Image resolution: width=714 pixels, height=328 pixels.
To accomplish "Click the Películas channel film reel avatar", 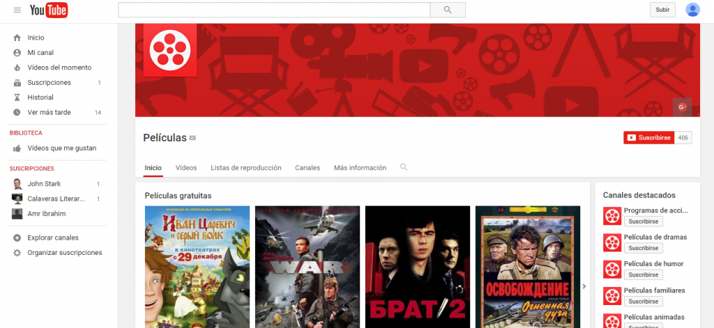I will click(170, 50).
